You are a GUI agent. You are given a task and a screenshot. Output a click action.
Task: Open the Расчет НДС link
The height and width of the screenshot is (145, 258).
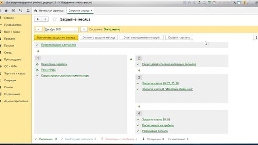click(x=48, y=70)
